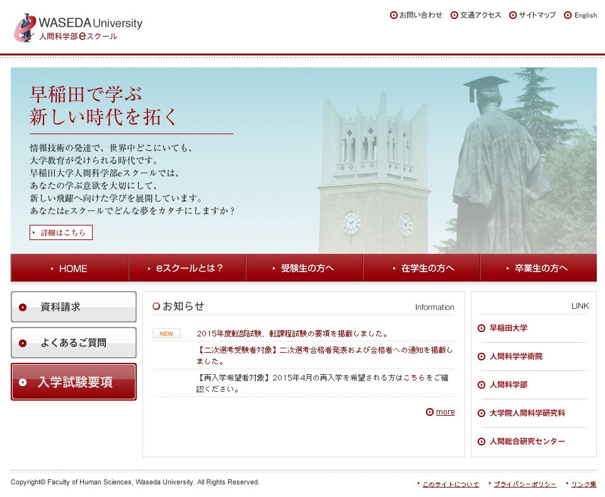The image size is (605, 497).
Task: Open the 2015年度転部試験 news item
Action: point(292,333)
